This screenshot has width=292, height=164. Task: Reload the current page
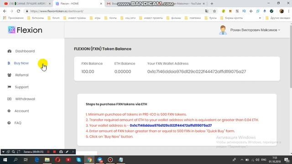coord(18,11)
